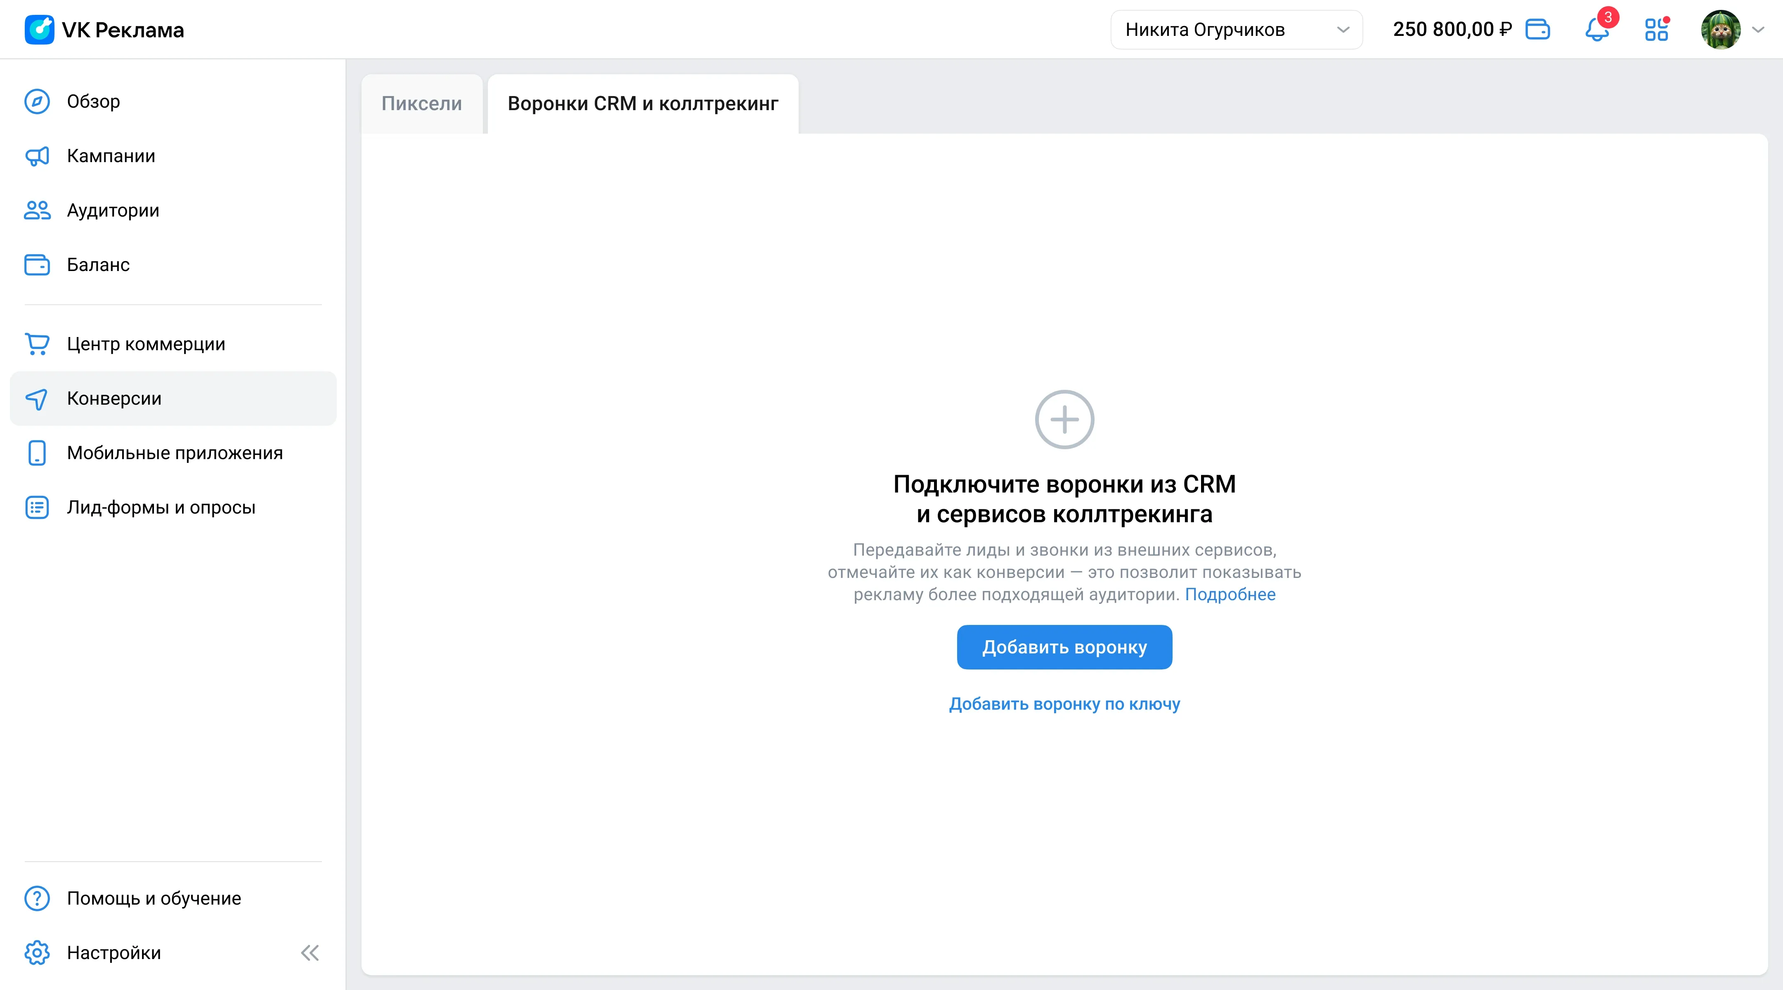Click the Помощь и обучение question icon

pos(37,899)
